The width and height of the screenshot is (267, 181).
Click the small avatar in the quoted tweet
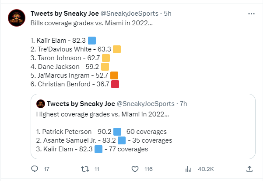(41, 104)
